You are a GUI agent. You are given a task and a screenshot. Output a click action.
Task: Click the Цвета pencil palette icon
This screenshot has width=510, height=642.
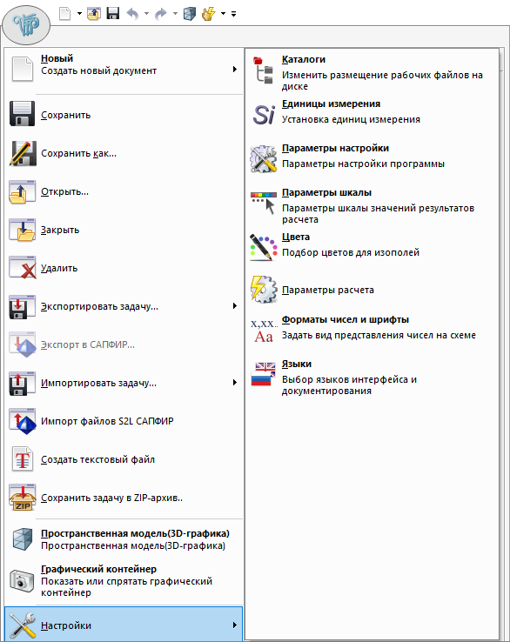[264, 247]
